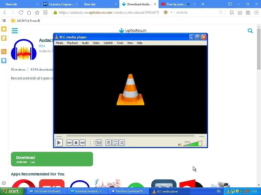Expand the search engine dropdown arrow
This screenshot has width=261, height=195.
172,12
